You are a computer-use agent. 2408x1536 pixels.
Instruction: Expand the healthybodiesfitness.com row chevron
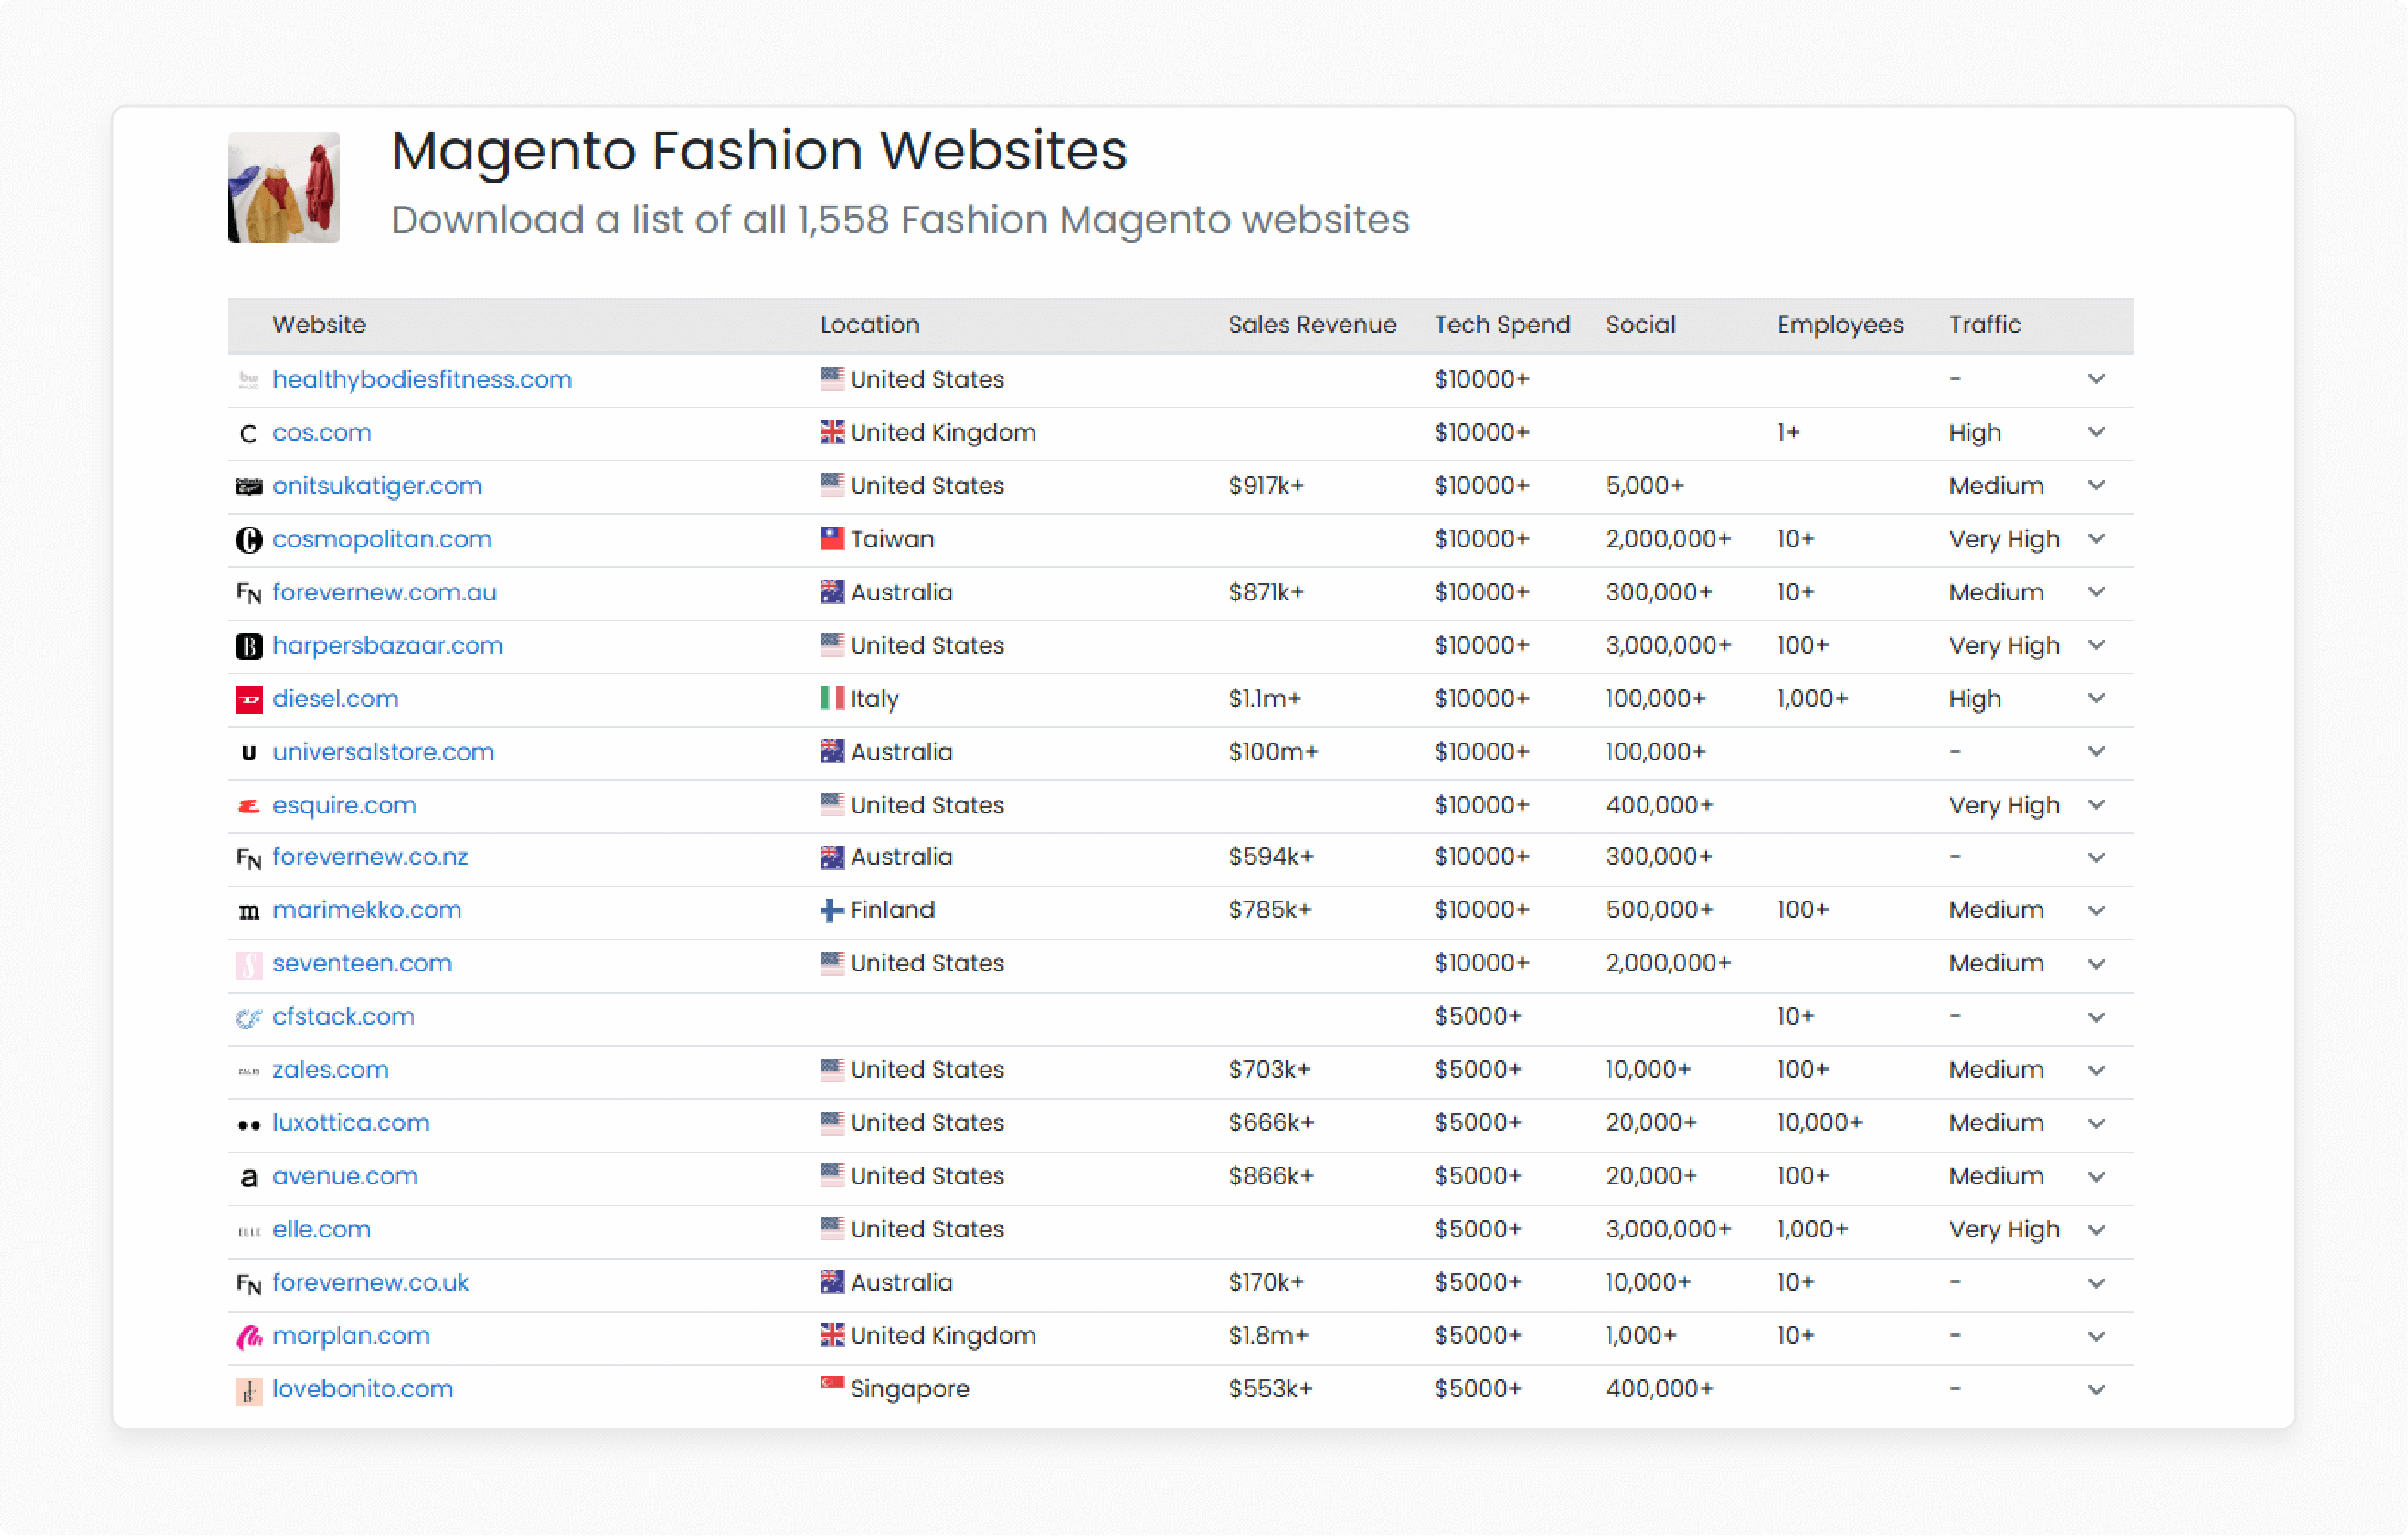coord(2096,379)
